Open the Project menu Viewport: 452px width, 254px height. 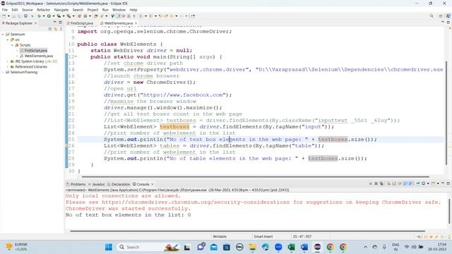pos(93,10)
